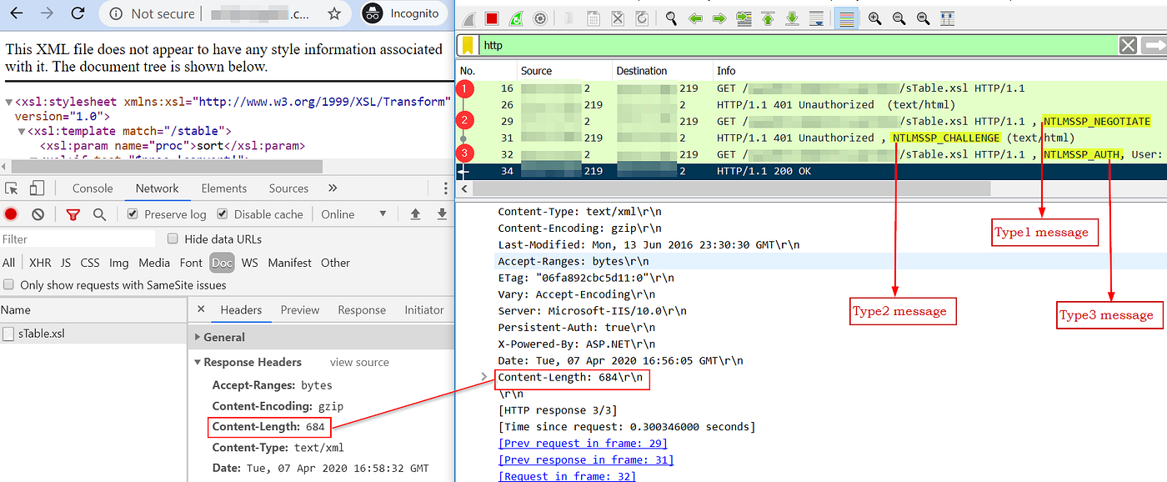
Task: Collapse the Response Headers section
Action: pos(198,362)
